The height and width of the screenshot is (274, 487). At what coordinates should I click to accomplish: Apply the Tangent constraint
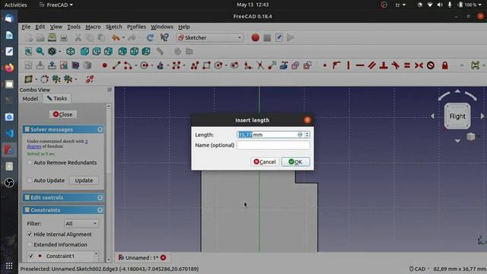[x=396, y=65]
